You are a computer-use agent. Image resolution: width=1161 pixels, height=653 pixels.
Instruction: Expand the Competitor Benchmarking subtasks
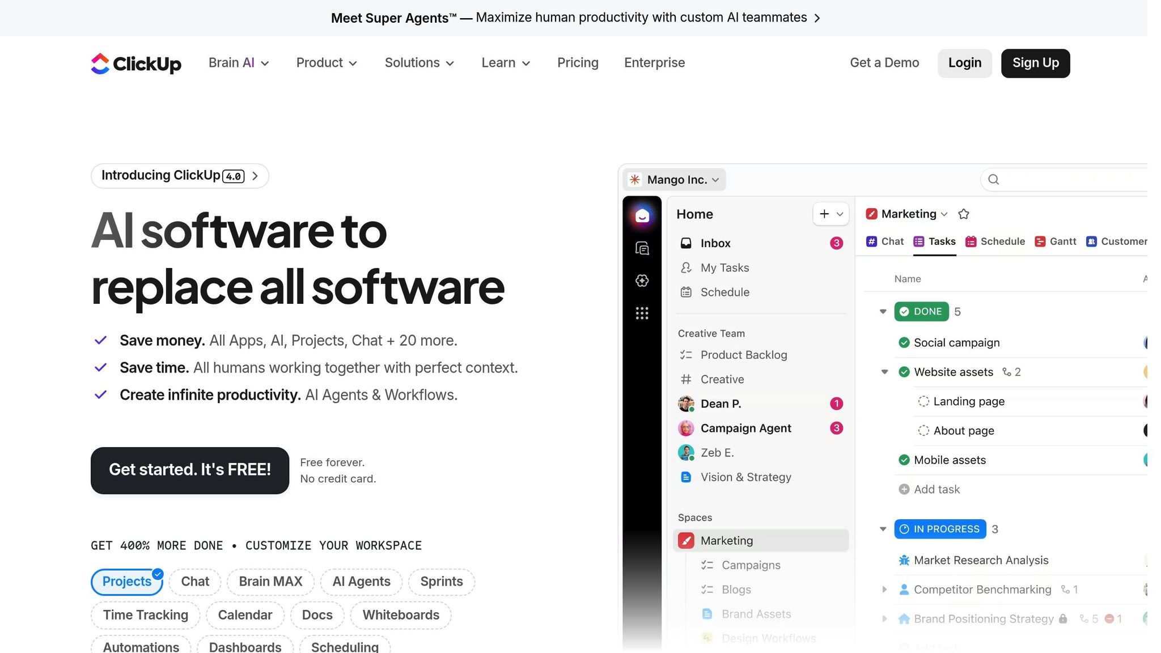click(x=884, y=590)
